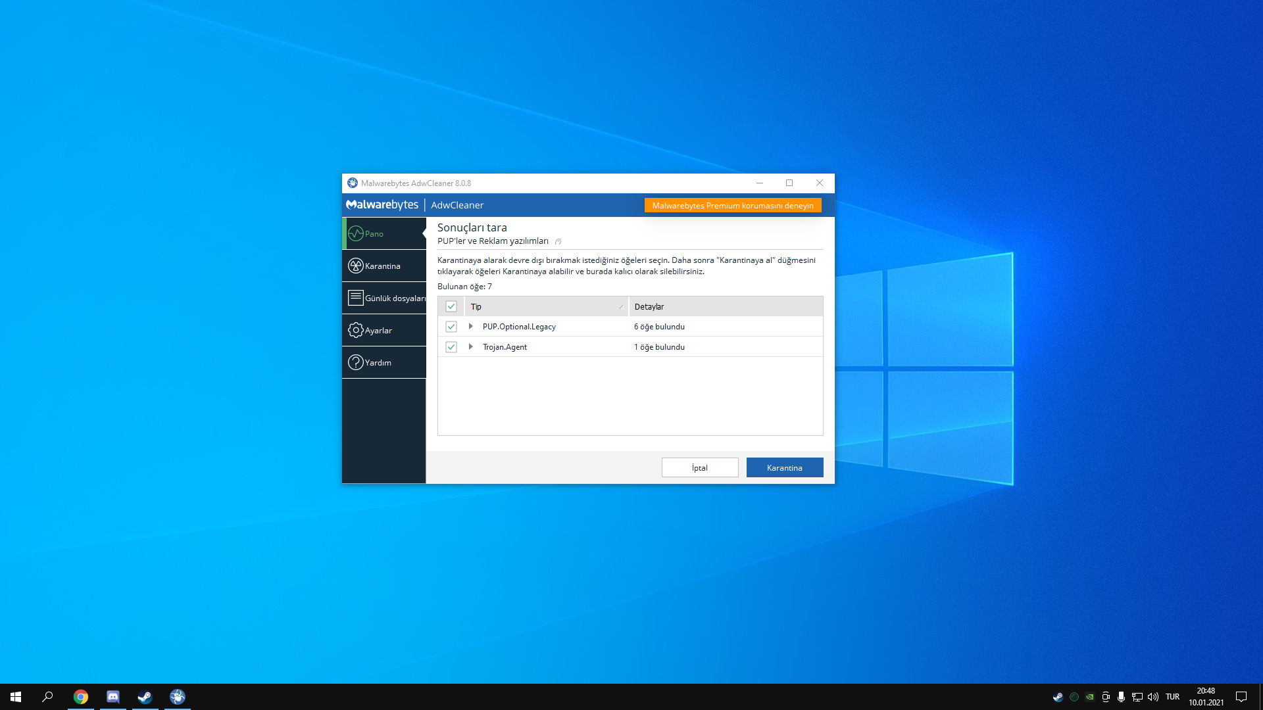The height and width of the screenshot is (710, 1263).
Task: Open taskbar search
Action: point(47,697)
